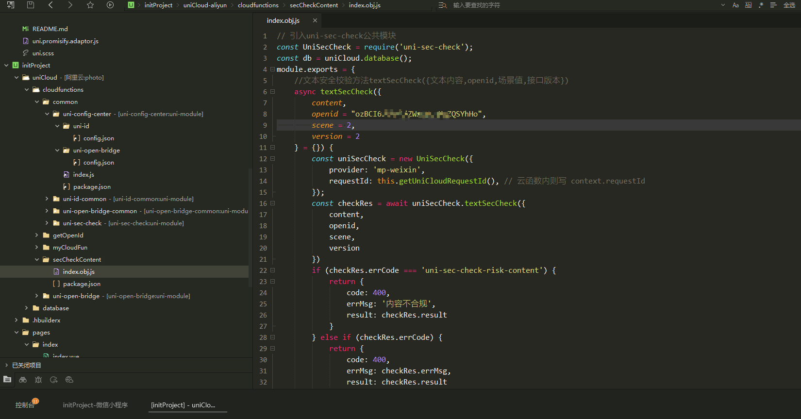The height and width of the screenshot is (419, 801).
Task: Open the cloud globe icon view
Action: coord(69,380)
